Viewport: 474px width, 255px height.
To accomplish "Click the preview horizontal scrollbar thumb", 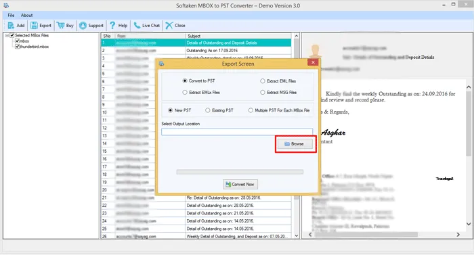I will click(x=366, y=235).
